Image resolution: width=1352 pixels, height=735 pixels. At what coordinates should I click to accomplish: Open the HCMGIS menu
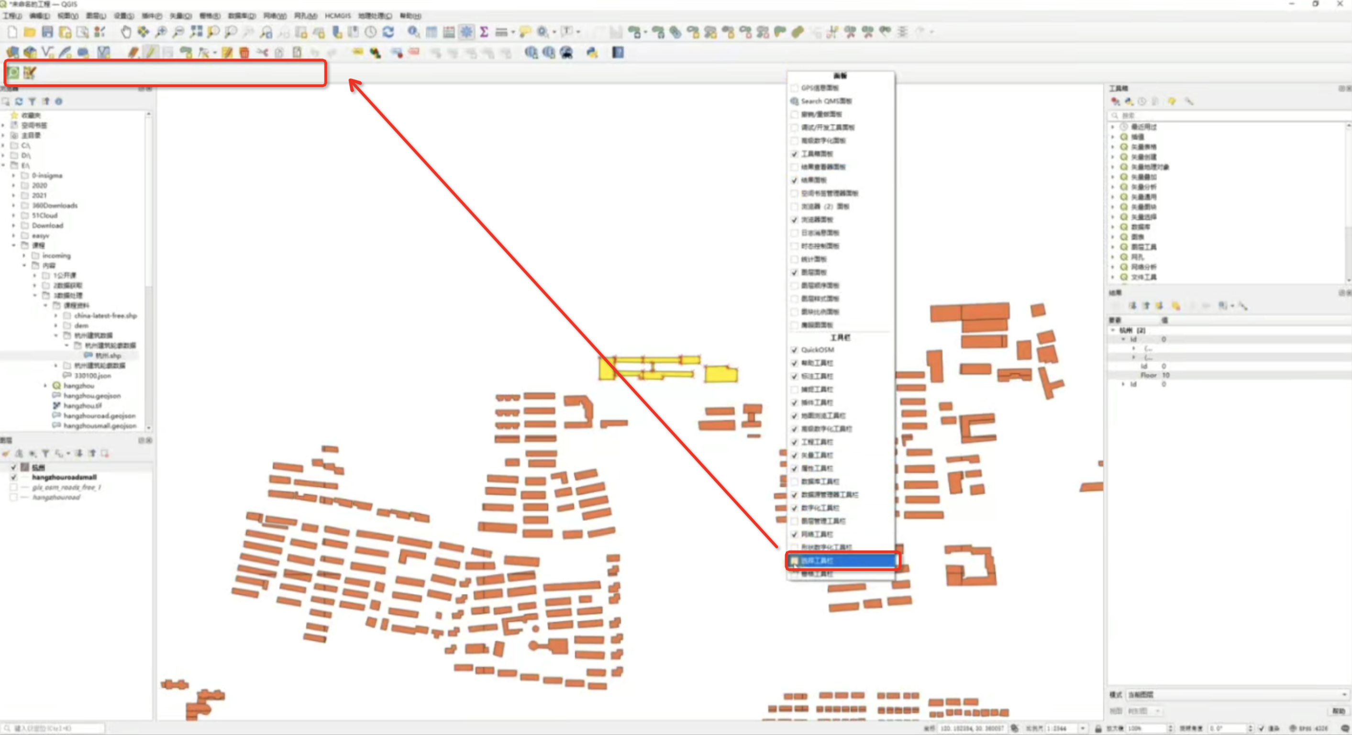337,16
